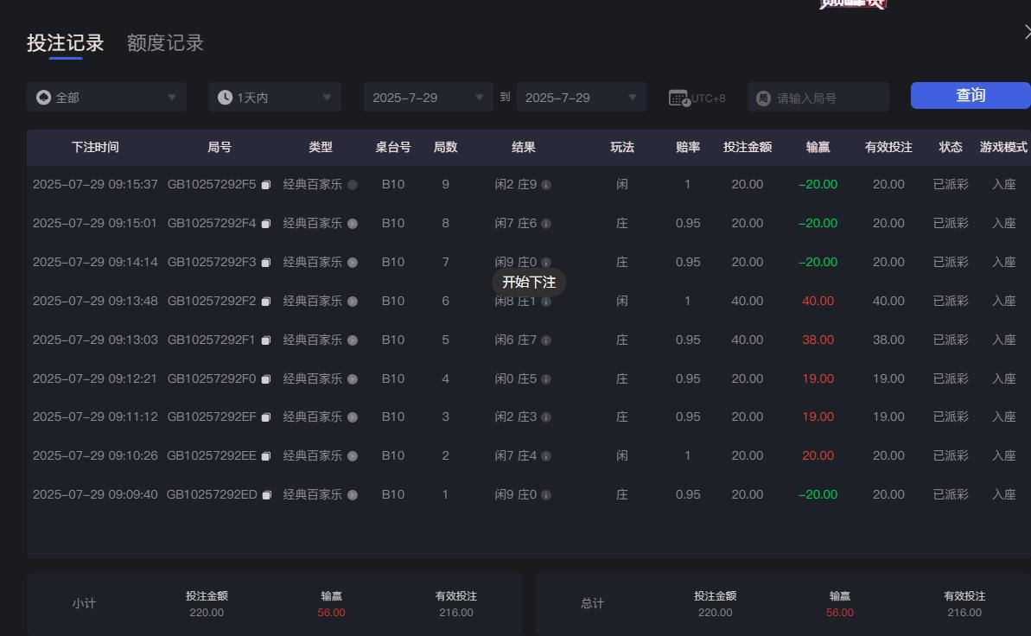This screenshot has width=1031, height=636.
Task: Dismiss the 开始下注 notification
Action: click(x=530, y=282)
